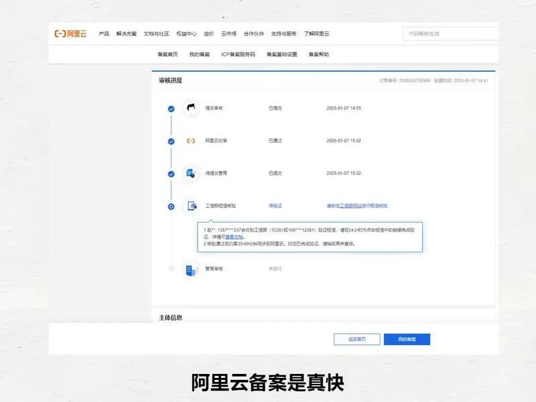This screenshot has width=536, height=402.
Task: Click the current-step circle for 工信部短信核验
Action: pyautogui.click(x=172, y=206)
